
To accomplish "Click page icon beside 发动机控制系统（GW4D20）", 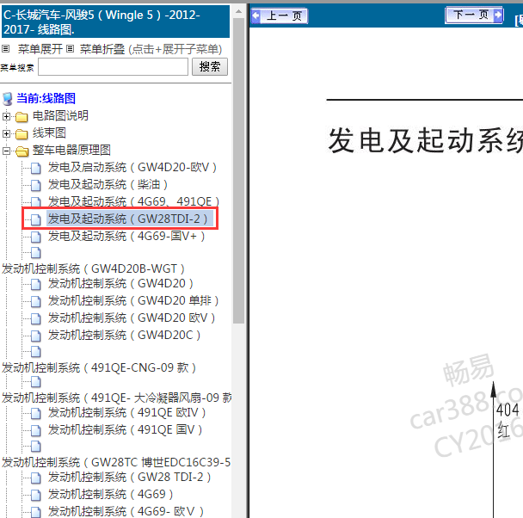I will pos(35,285).
